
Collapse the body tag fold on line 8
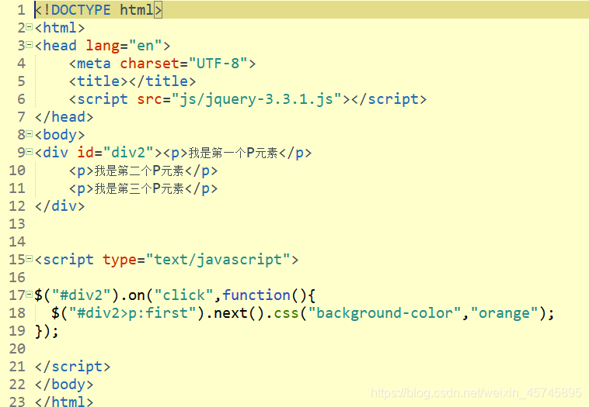coord(30,134)
